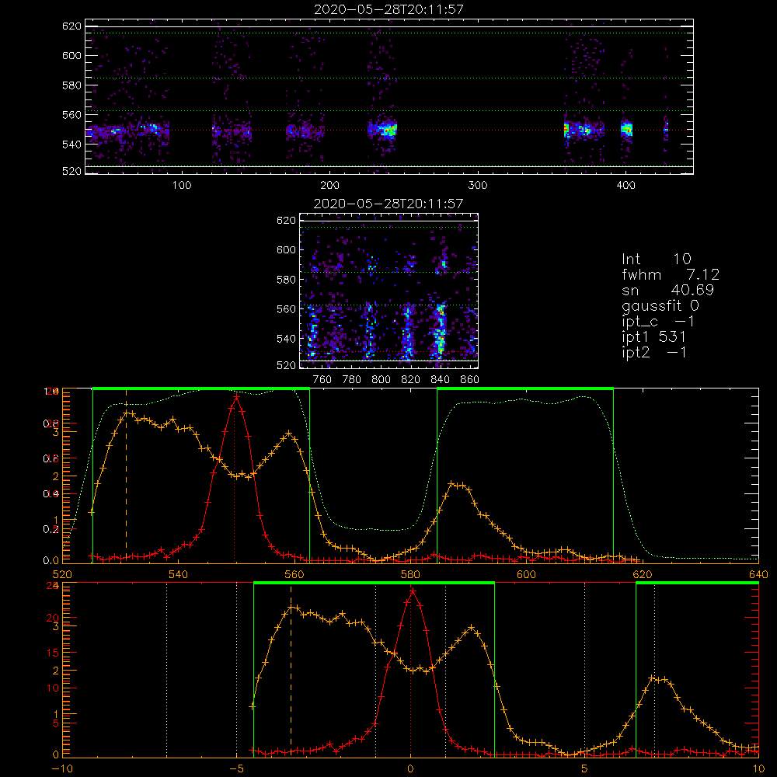Image resolution: width=777 pixels, height=777 pixels.
Task: Click the second orange peak near 589
Action: pyautogui.click(x=457, y=485)
